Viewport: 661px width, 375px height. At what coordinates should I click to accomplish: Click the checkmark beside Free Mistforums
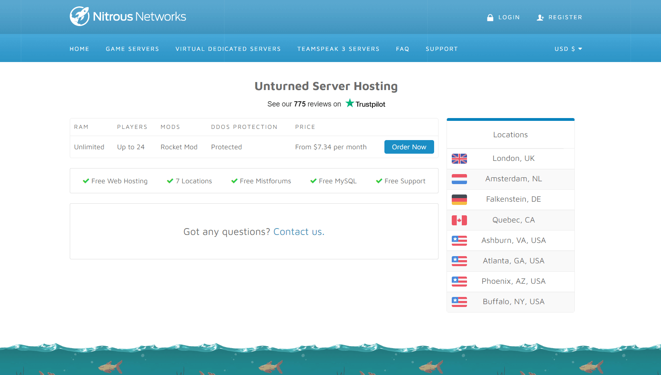tap(234, 181)
